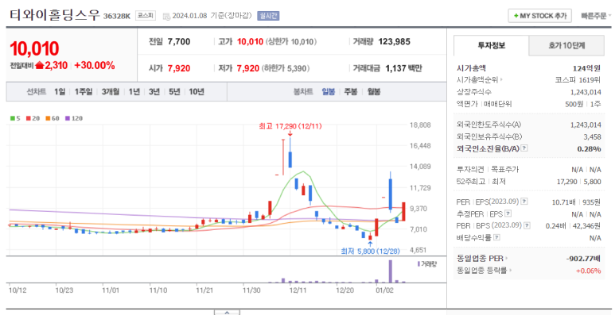Open the 빠른주문 quick order dropdown

tap(596, 16)
